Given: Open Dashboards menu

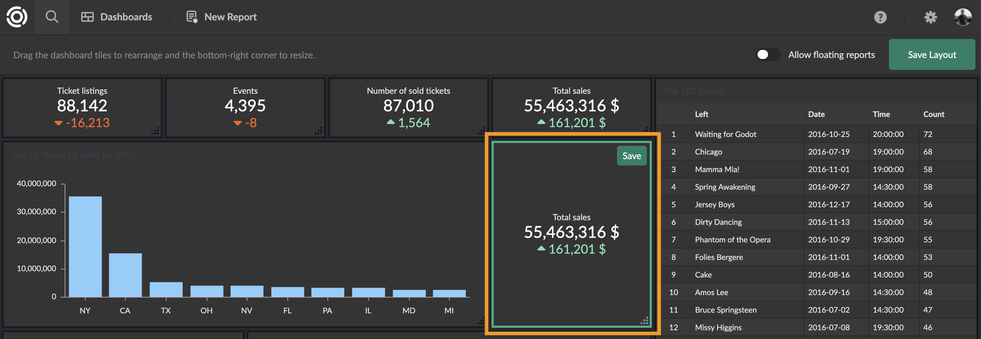Looking at the screenshot, I should tap(117, 17).
